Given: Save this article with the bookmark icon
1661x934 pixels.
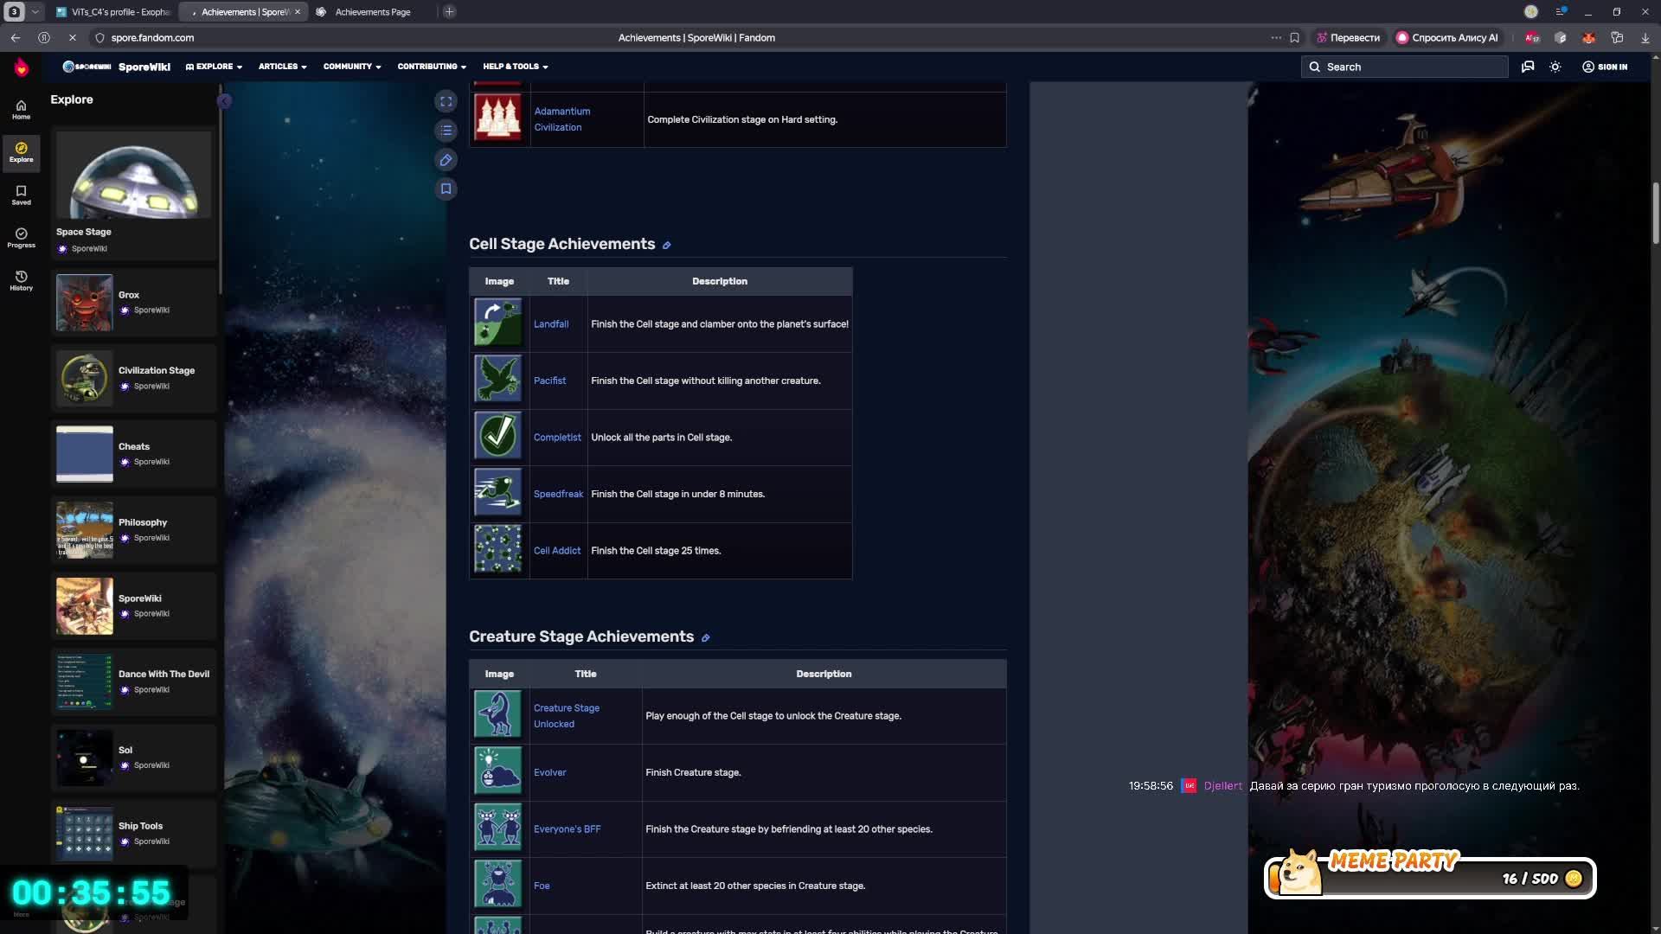Looking at the screenshot, I should (446, 189).
